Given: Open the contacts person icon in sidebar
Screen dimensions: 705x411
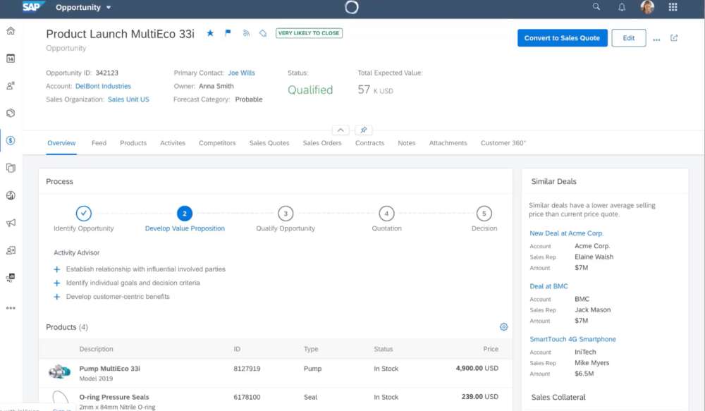Looking at the screenshot, I should 11,86.
